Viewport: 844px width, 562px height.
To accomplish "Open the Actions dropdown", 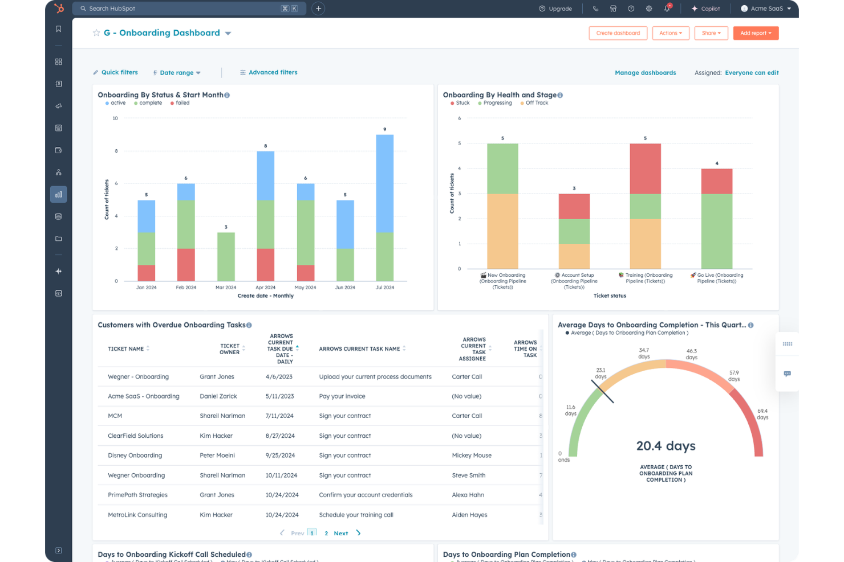I will tap(671, 33).
